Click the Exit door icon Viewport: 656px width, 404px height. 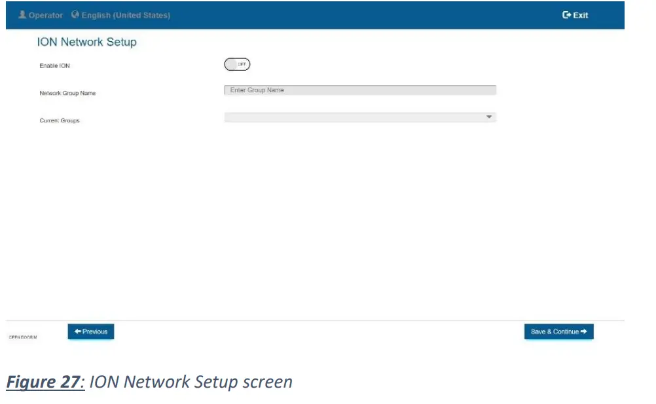(x=566, y=16)
